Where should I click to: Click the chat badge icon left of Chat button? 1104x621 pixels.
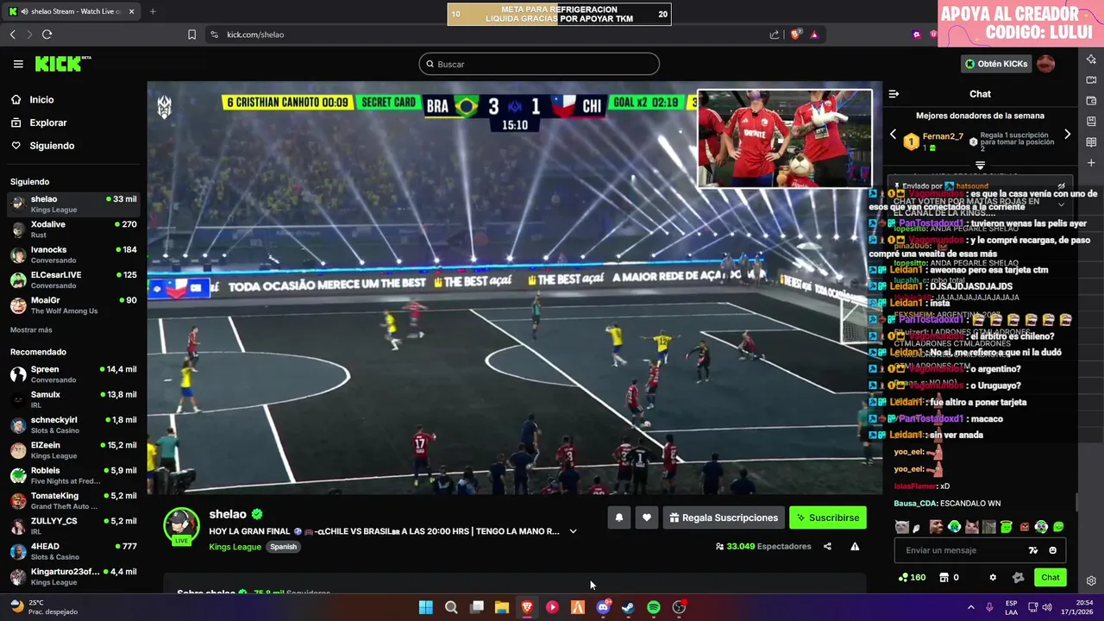pyautogui.click(x=1018, y=578)
